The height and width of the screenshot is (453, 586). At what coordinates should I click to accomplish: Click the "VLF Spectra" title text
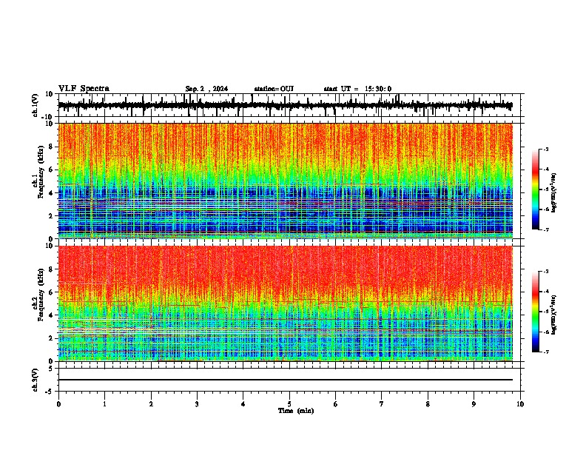click(84, 89)
